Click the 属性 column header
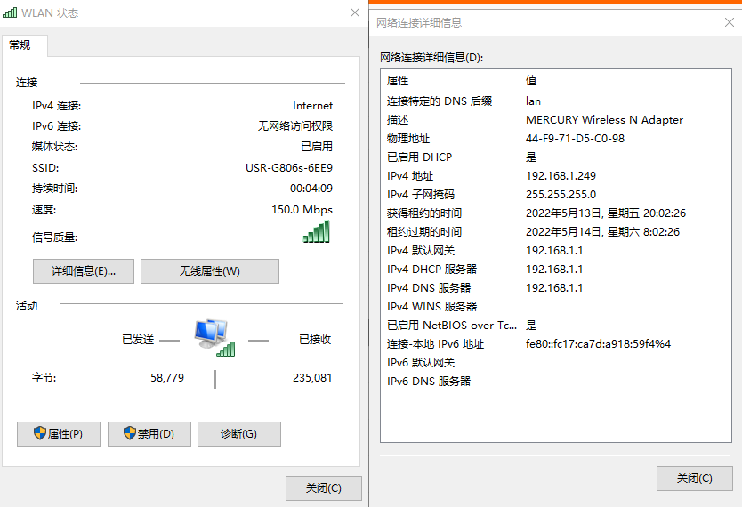This screenshot has width=742, height=507. (x=450, y=81)
